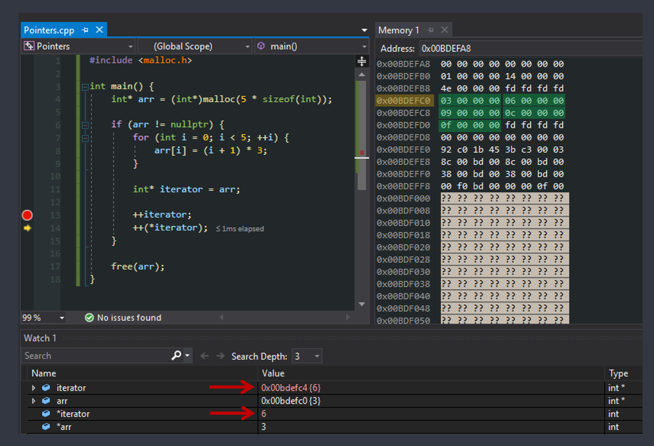This screenshot has height=446, width=654.
Task: Pin the Pointers.cpp editor tab
Action: click(85, 30)
